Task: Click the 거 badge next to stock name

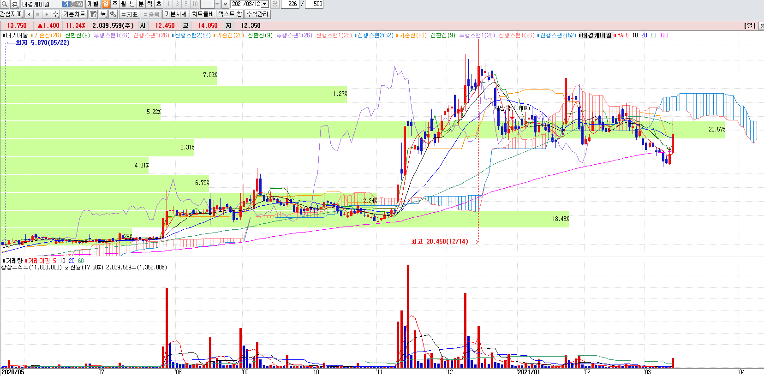Action: [66, 4]
